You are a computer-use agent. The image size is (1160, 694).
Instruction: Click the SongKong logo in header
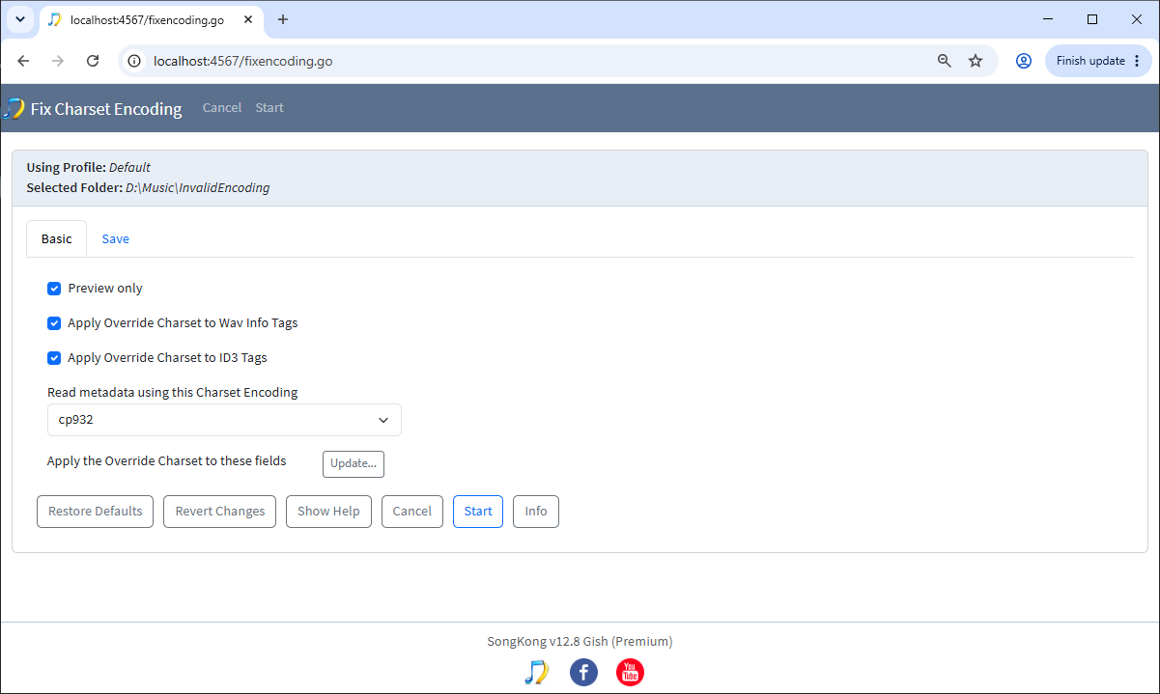point(14,108)
